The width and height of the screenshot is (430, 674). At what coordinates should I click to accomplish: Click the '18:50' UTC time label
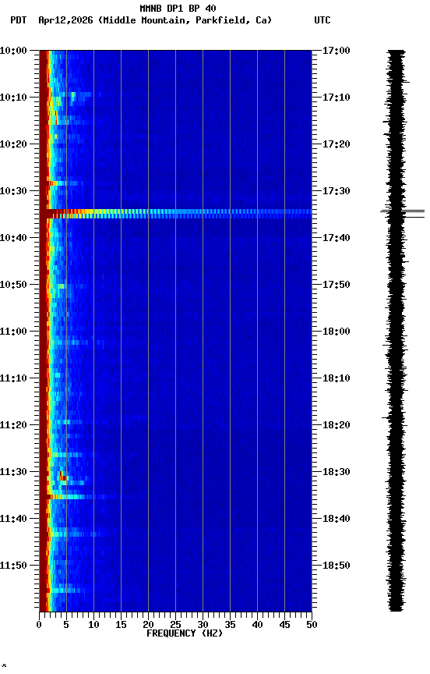(336, 566)
